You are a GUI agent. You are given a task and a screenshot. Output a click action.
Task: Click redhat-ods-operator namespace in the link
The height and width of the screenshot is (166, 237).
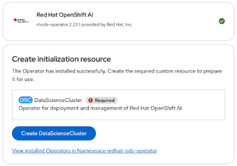click(x=132, y=151)
